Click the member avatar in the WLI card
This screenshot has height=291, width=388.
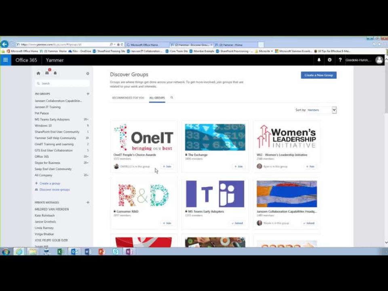pos(259,166)
